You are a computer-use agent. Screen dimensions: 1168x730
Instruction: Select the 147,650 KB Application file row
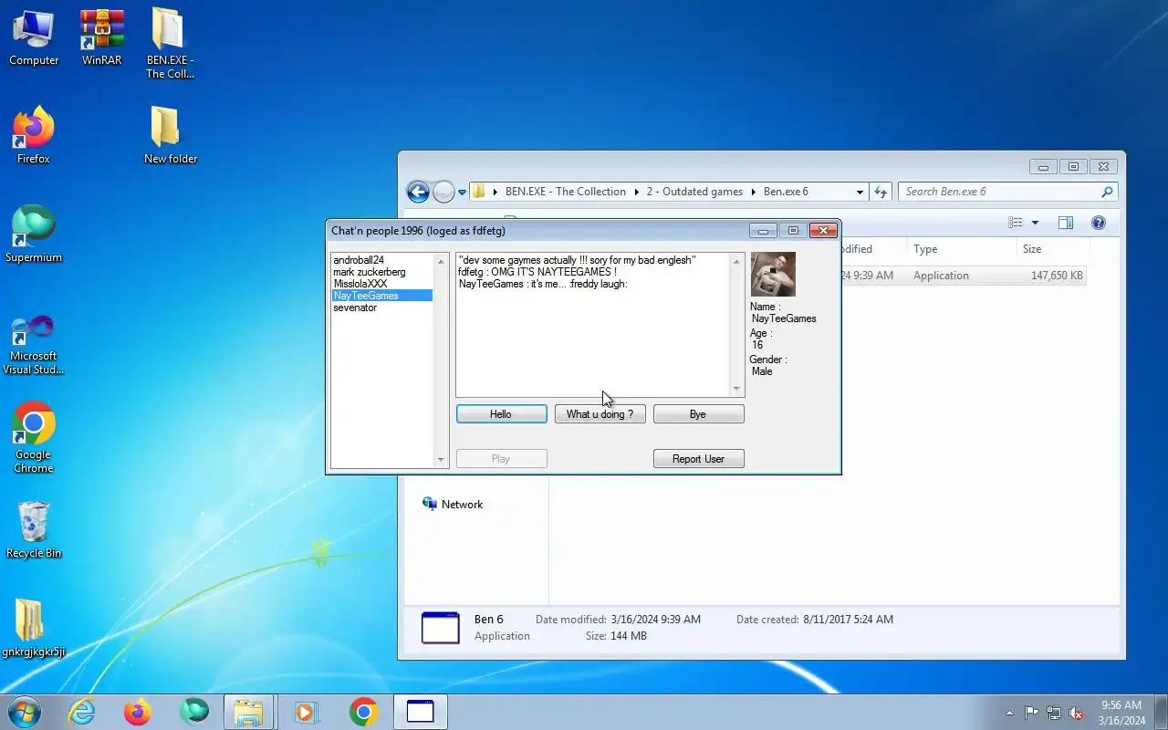[x=963, y=276]
